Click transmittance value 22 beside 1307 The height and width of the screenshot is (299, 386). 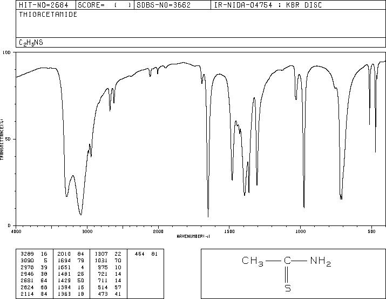pyautogui.click(x=118, y=254)
